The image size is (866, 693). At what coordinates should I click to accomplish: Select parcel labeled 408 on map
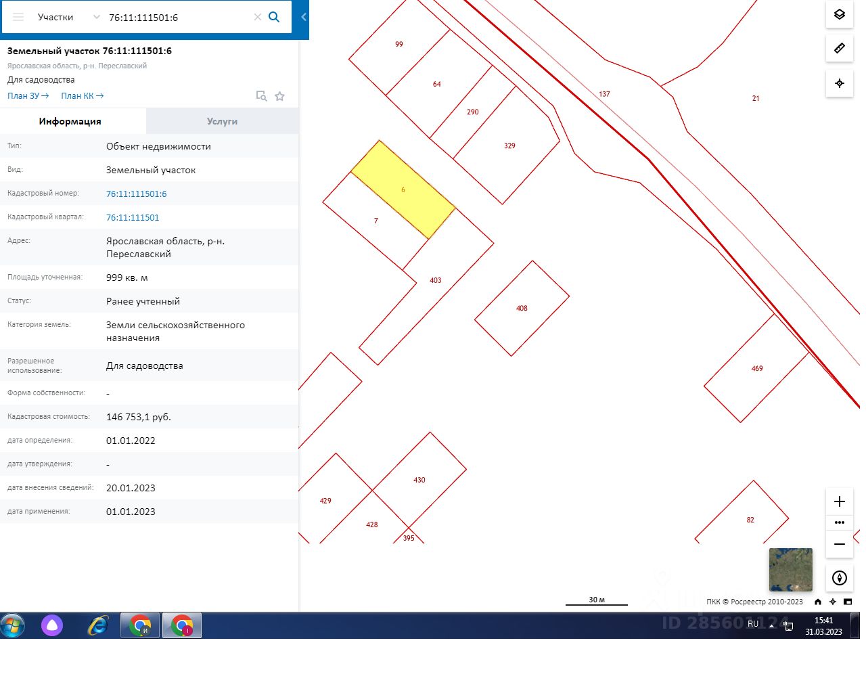(x=522, y=308)
